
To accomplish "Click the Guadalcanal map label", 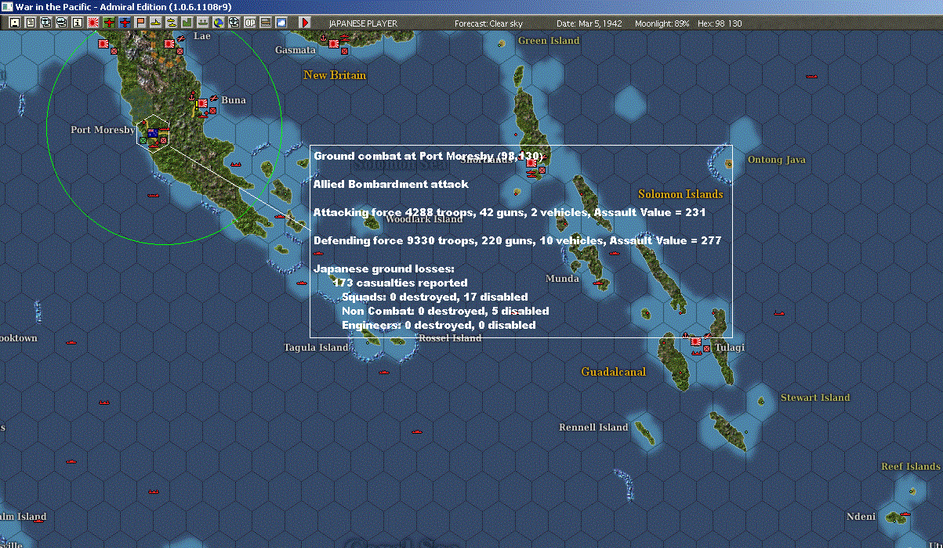I will click(x=614, y=372).
